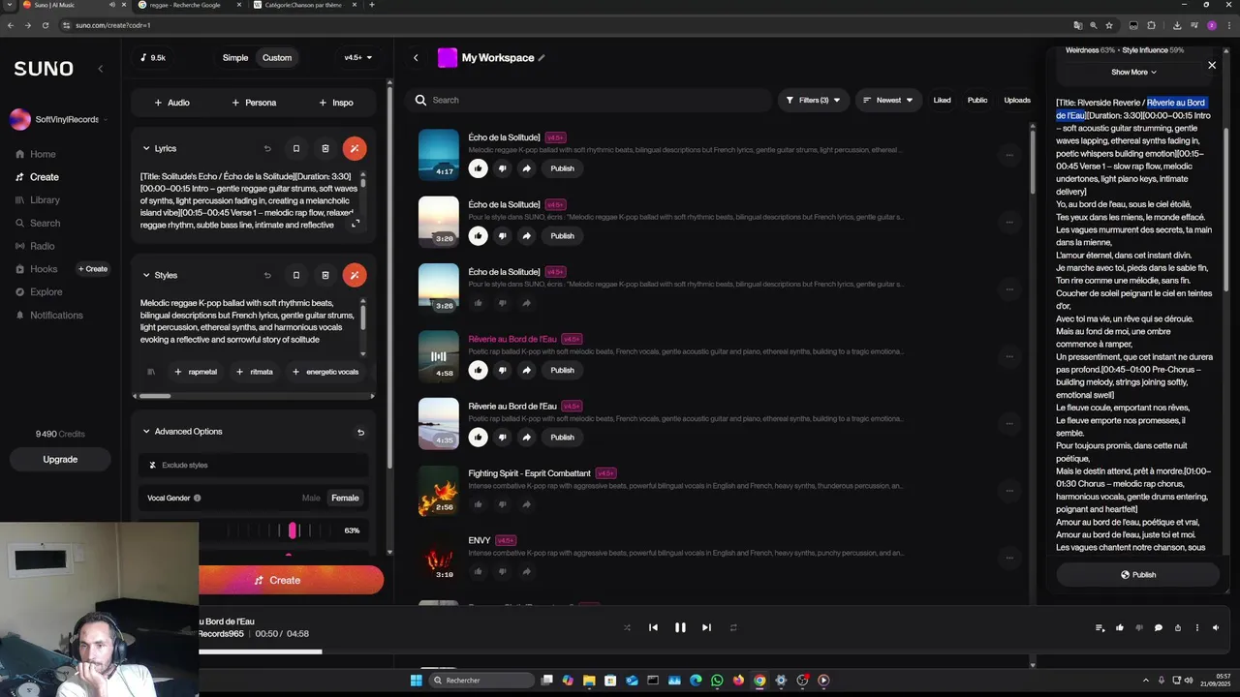
Task: Add a Persona
Action: pos(254,102)
